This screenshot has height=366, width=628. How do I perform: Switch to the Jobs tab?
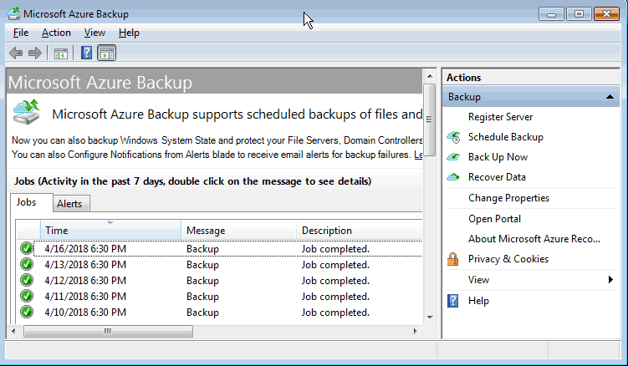pyautogui.click(x=32, y=202)
